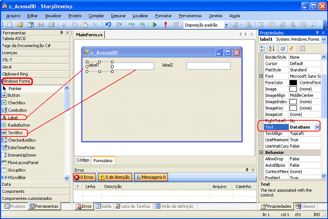Click the Undo arrow icon
This screenshot has height=219, width=328.
click(x=108, y=24)
